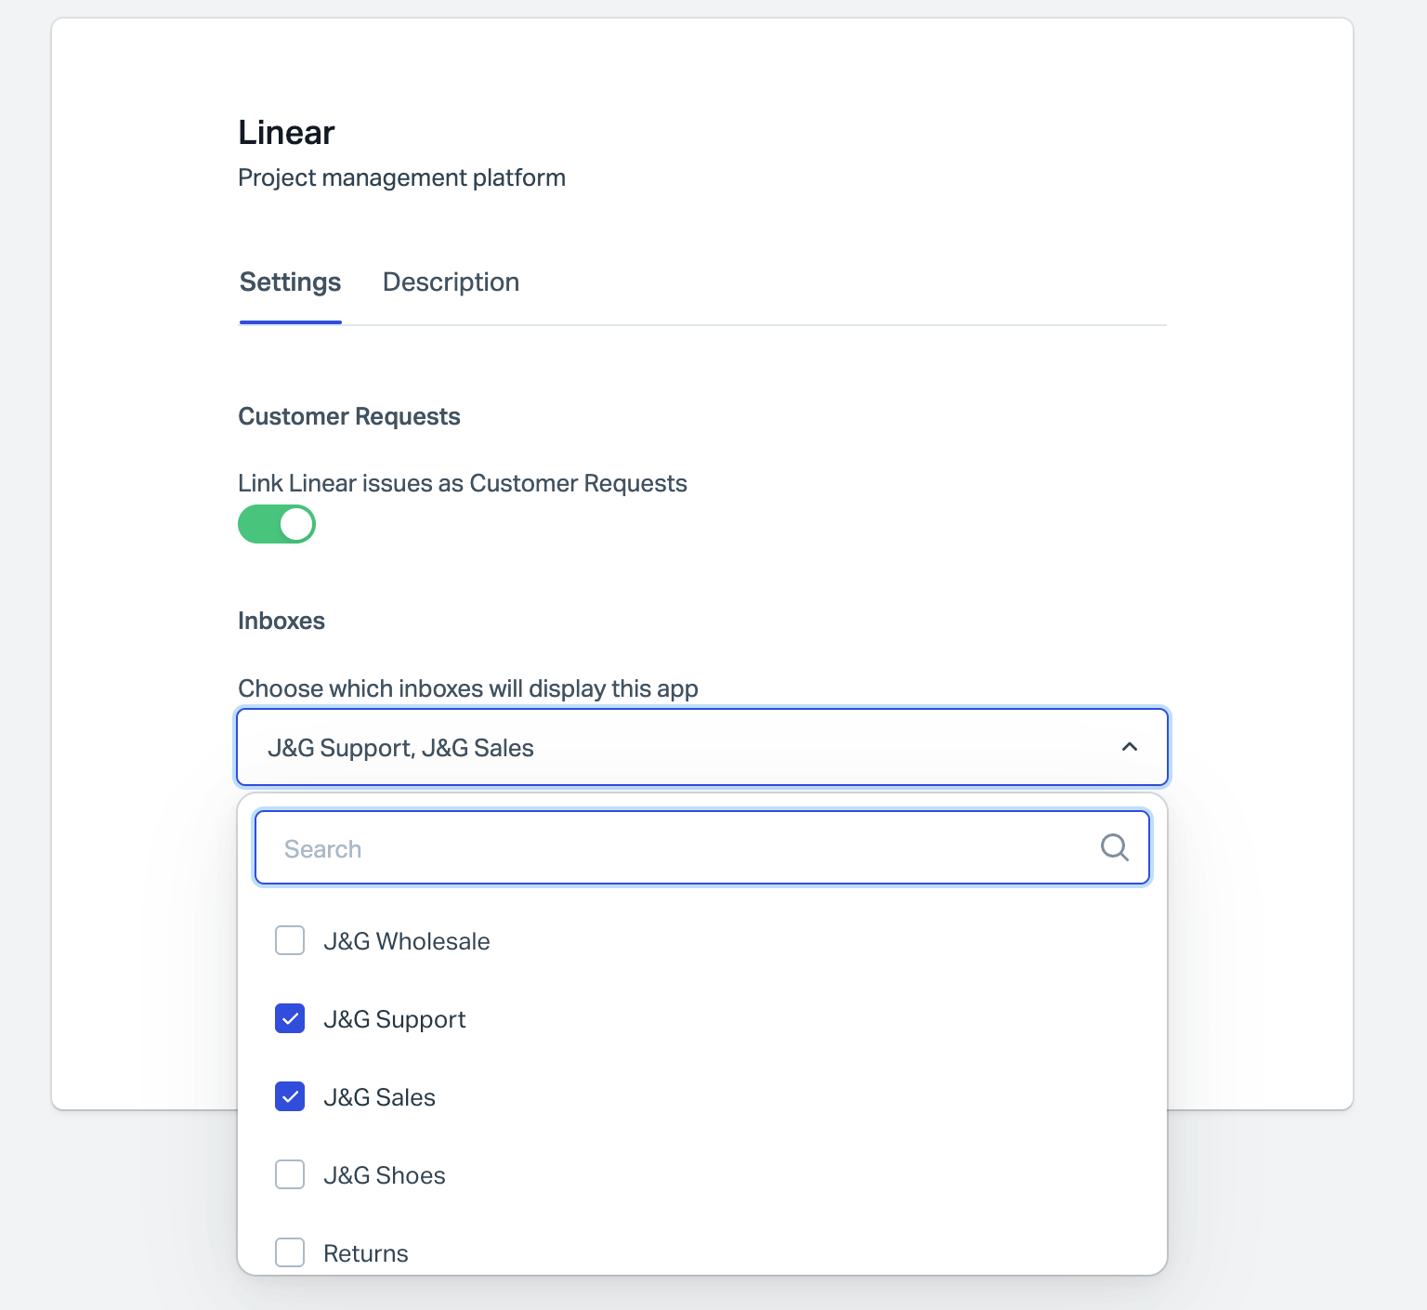1427x1310 pixels.
Task: Check the J&G Wholesale checkbox
Action: coord(290,940)
